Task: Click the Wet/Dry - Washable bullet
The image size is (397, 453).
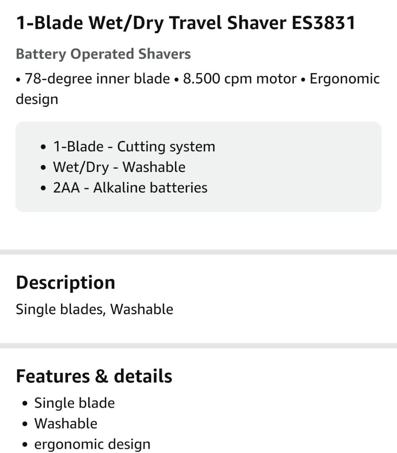Action: [119, 167]
